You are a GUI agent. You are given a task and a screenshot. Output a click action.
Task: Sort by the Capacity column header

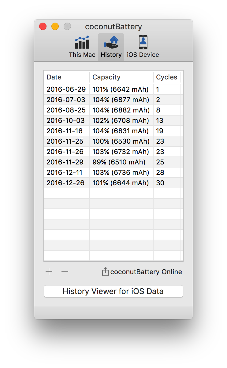point(121,77)
